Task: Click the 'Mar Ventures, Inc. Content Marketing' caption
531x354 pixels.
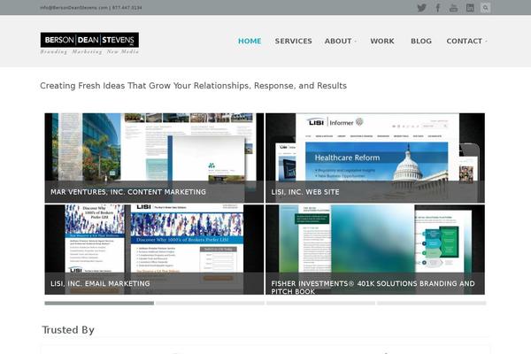Action: 128,192
